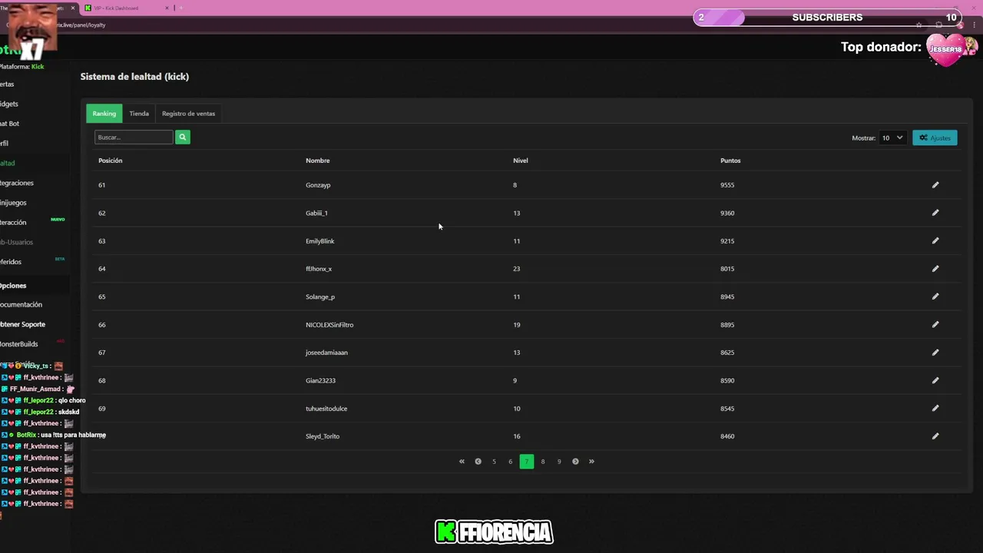The height and width of the screenshot is (553, 983).
Task: Open the Mostrar 10 rows dropdown
Action: (892, 138)
